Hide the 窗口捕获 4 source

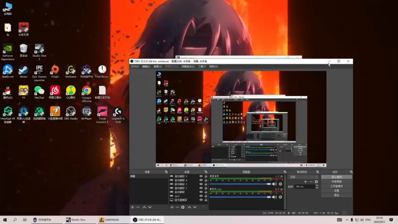click(x=201, y=180)
